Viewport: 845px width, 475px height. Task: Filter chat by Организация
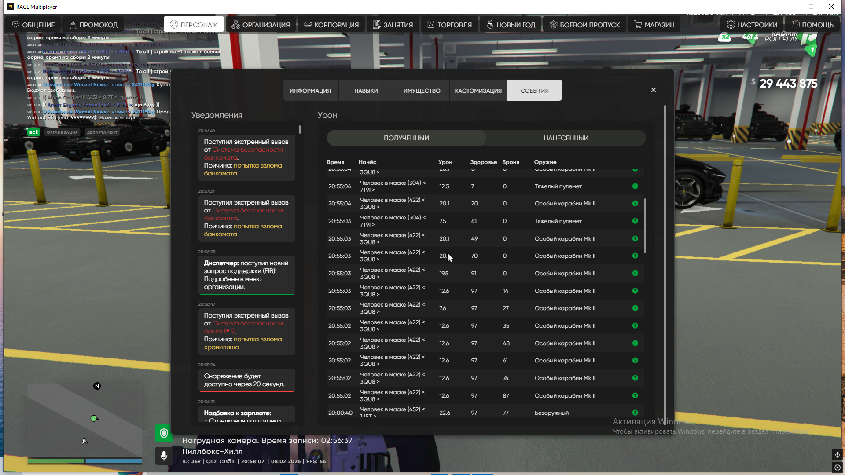coord(62,132)
